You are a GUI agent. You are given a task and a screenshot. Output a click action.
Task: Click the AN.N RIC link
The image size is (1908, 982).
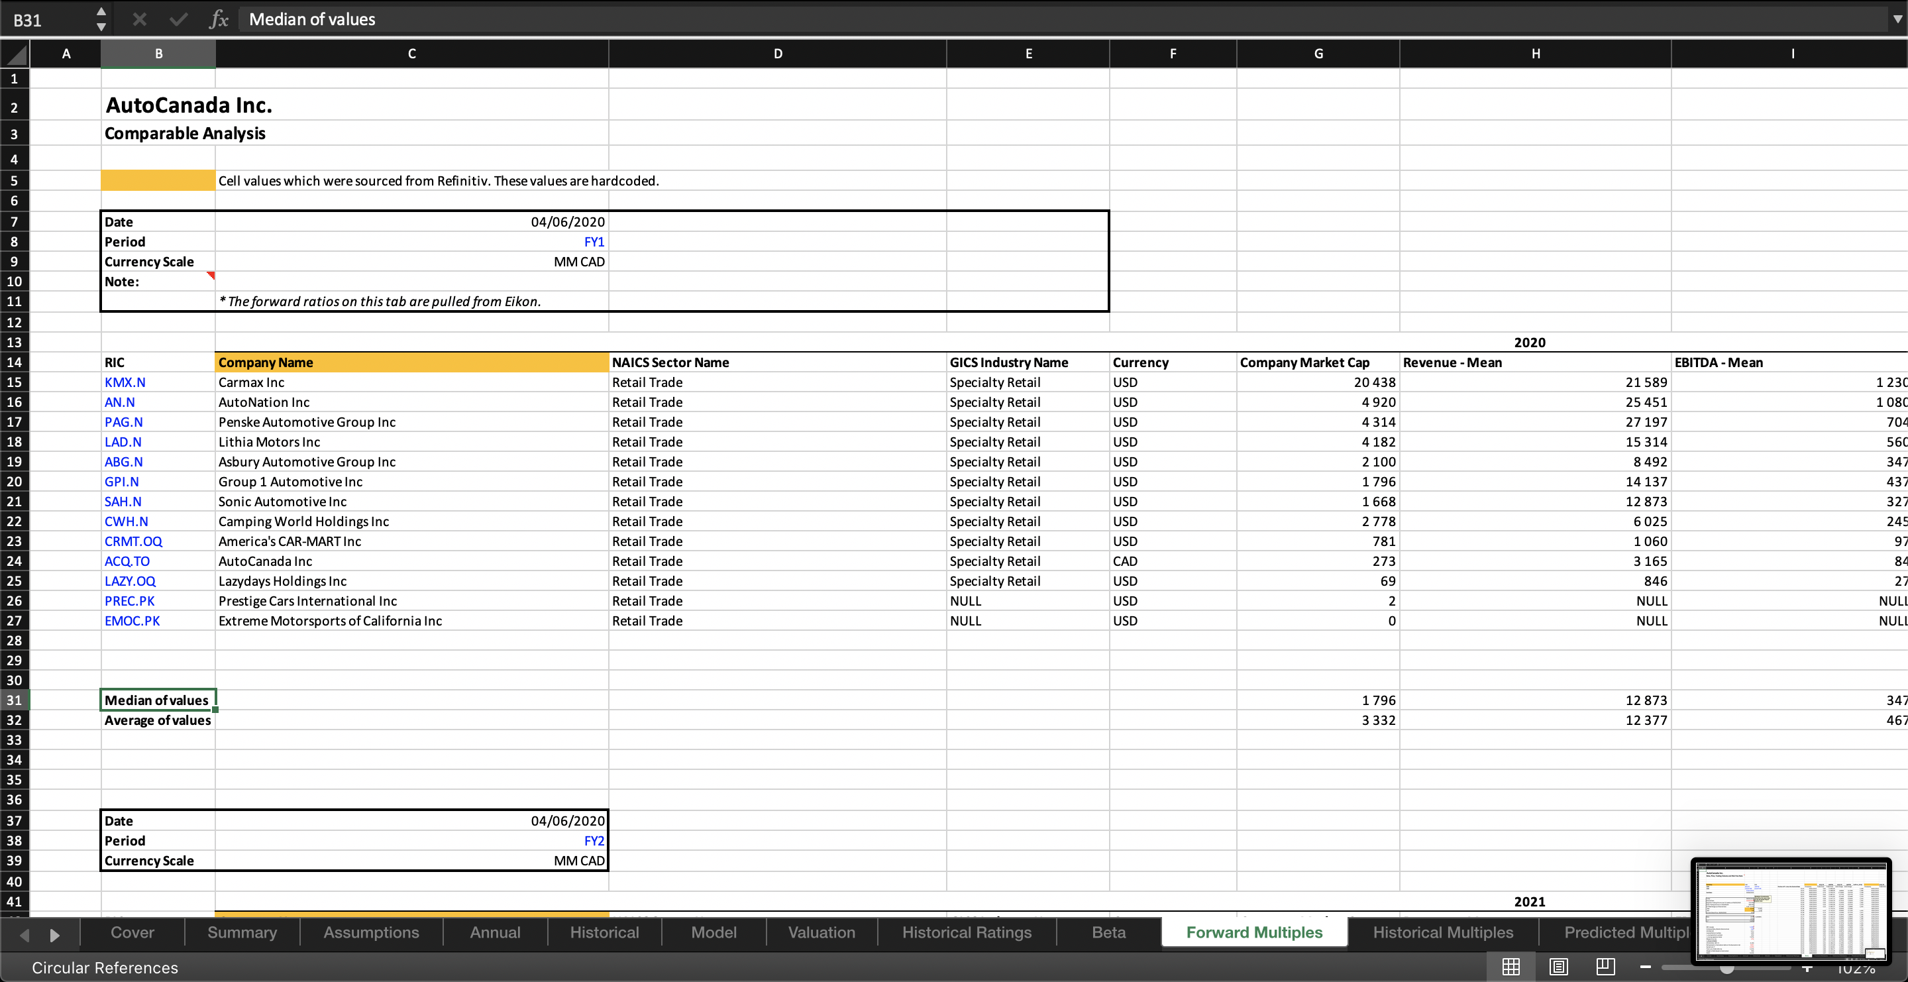(119, 402)
